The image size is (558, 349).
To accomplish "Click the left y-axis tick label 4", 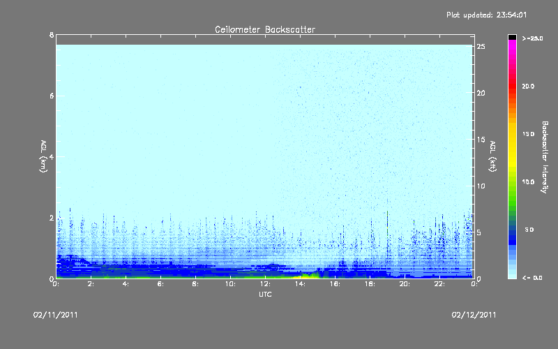I will point(52,156).
